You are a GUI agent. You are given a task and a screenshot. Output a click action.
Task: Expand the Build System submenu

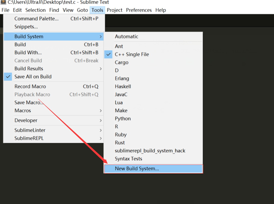click(x=54, y=36)
